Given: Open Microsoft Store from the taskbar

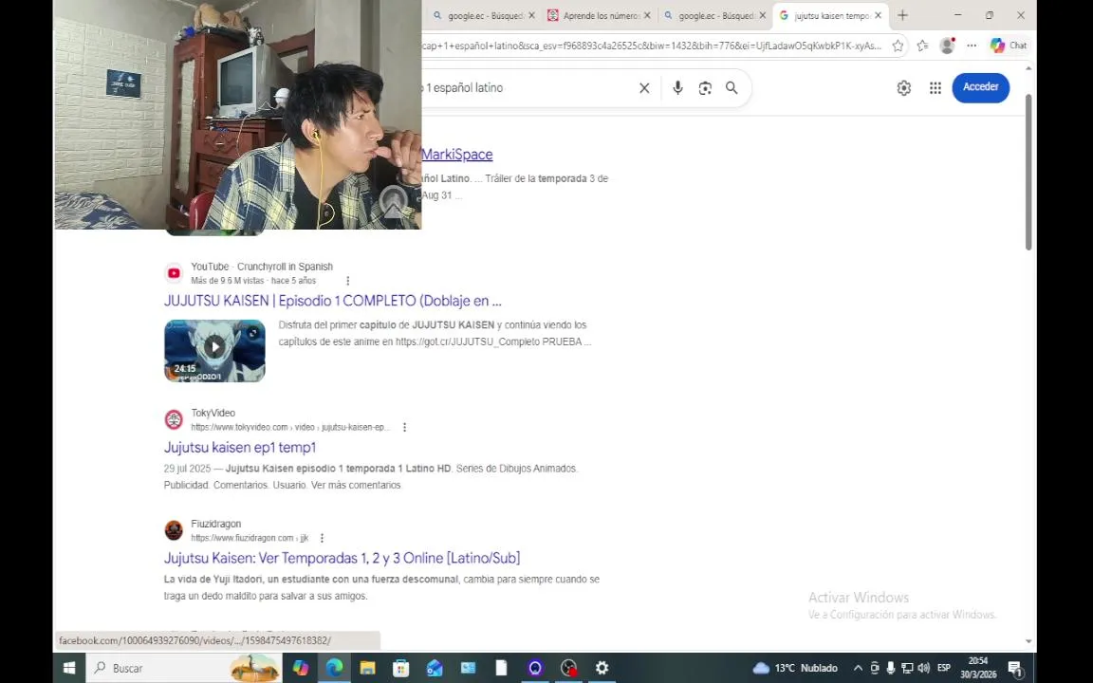Looking at the screenshot, I should click(x=400, y=668).
